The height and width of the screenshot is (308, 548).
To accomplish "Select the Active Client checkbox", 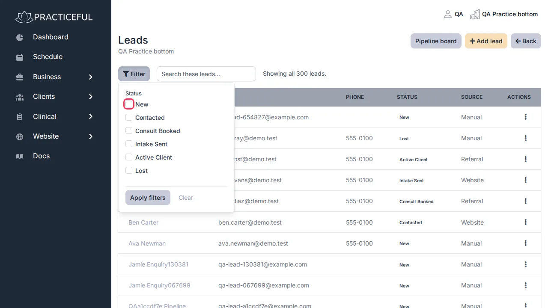I will click(x=129, y=157).
